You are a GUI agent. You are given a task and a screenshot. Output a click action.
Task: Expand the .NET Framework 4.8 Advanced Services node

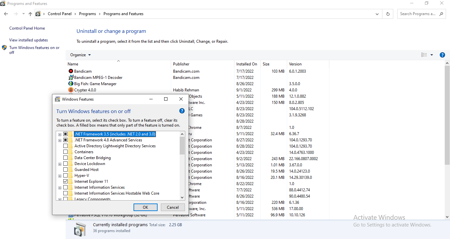coord(60,140)
